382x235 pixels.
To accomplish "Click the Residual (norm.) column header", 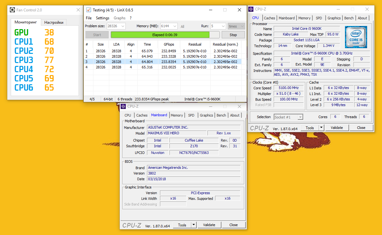I will click(x=226, y=44).
